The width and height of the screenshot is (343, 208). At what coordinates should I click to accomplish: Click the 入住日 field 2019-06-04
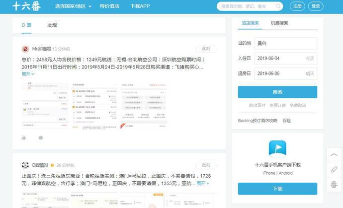285,59
